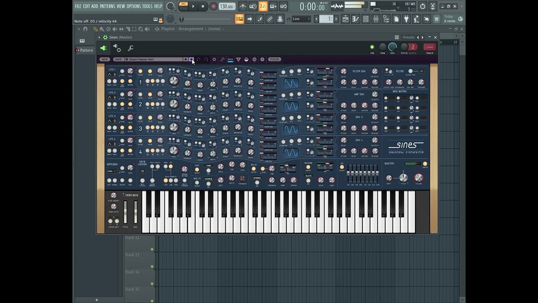Click the link (chain) toolbar icon
538x303 pixels.
270,19
